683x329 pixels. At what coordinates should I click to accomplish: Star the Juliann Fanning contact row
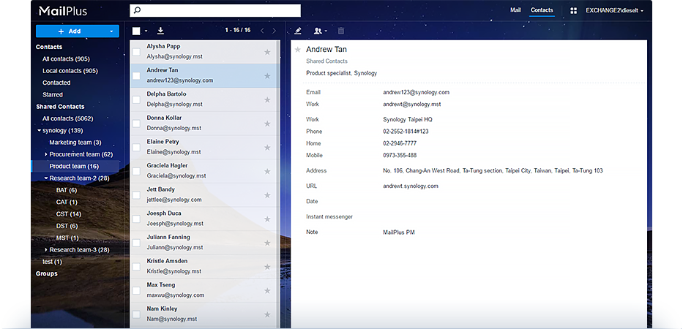click(267, 243)
